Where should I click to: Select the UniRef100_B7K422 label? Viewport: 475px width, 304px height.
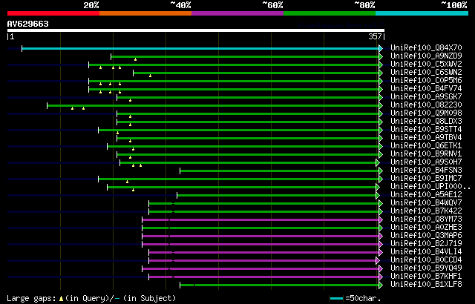[x=426, y=211]
